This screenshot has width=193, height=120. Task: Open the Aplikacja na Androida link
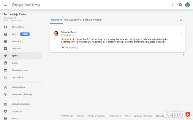[143, 116]
